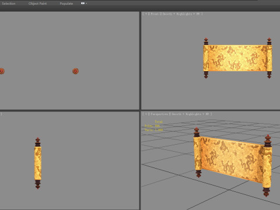Click the yellow Polys statistic text
The width and height of the screenshot is (280, 210).
[x=152, y=126]
